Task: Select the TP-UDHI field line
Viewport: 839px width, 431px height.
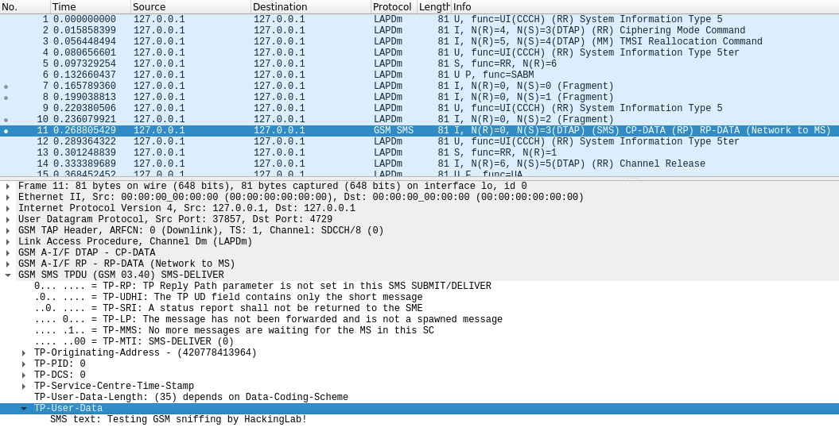Action: coord(228,298)
